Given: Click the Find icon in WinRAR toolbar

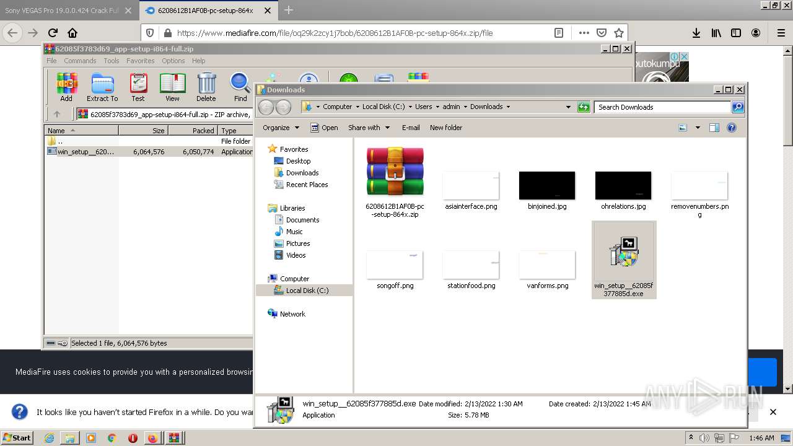Looking at the screenshot, I should (240, 87).
